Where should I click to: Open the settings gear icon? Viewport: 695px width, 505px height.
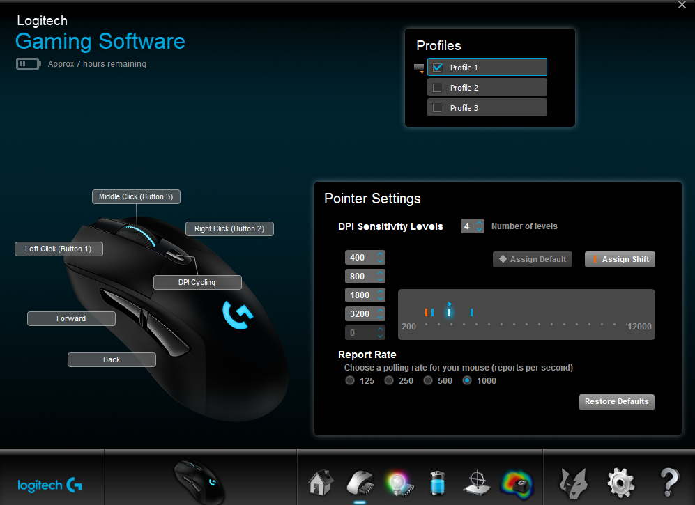point(620,481)
